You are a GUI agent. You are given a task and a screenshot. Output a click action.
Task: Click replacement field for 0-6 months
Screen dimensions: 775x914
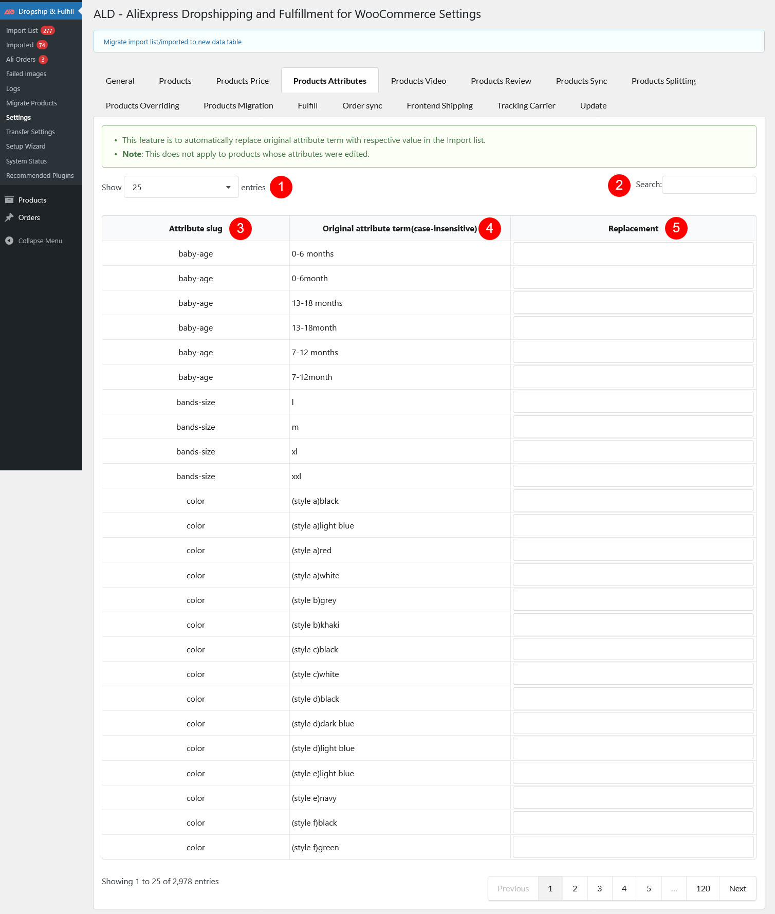[633, 253]
